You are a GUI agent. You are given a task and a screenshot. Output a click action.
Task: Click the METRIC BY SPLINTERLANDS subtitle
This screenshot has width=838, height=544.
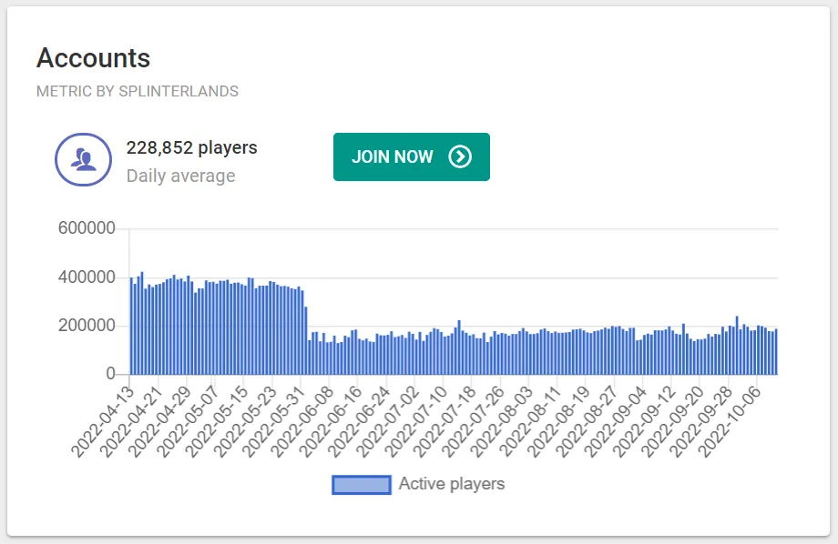tap(138, 92)
